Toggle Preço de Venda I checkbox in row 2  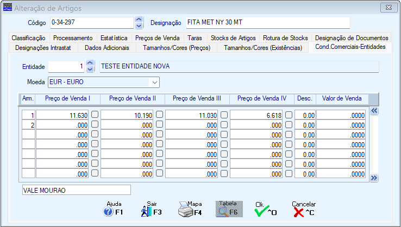(95, 124)
